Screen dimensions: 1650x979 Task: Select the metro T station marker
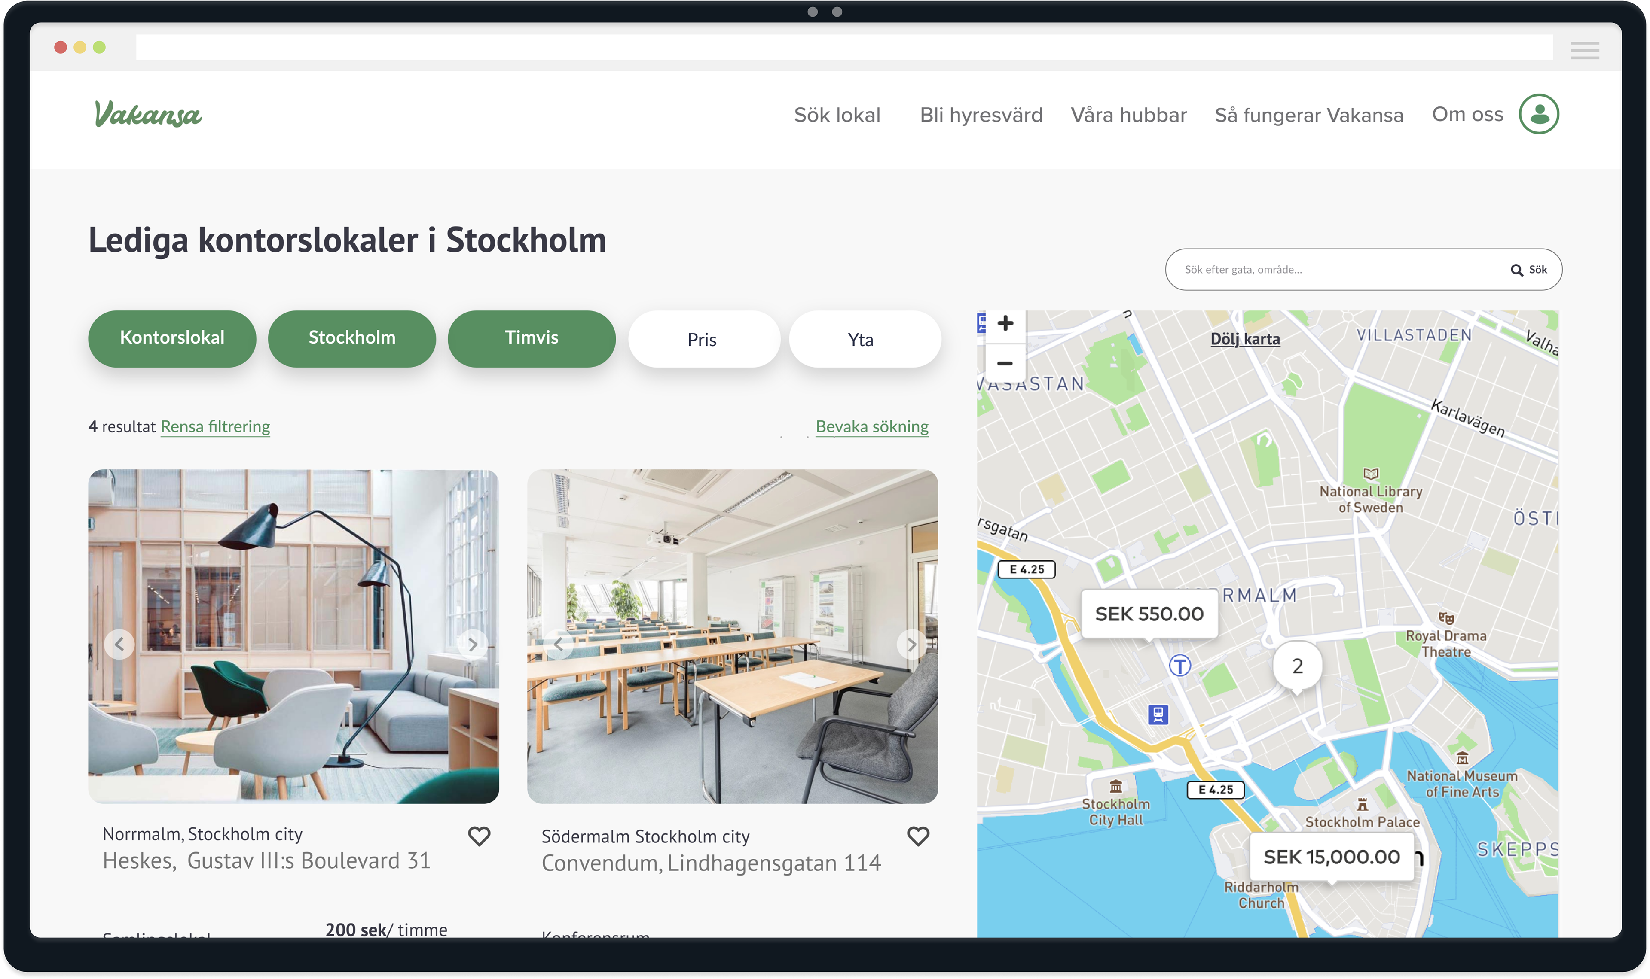coord(1180,665)
